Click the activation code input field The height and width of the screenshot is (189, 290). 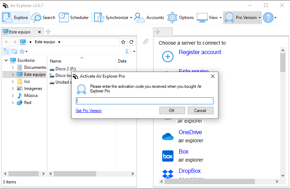(x=144, y=101)
